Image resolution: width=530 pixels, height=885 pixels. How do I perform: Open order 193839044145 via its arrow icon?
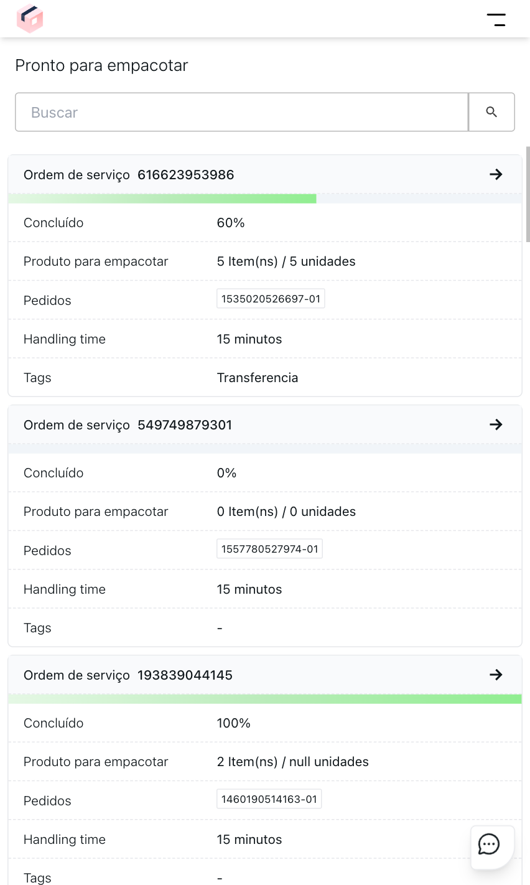coord(496,675)
